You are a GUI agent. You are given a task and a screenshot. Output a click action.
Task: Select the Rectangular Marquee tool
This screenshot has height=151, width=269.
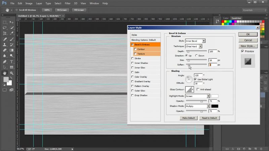(x=5, y=22)
